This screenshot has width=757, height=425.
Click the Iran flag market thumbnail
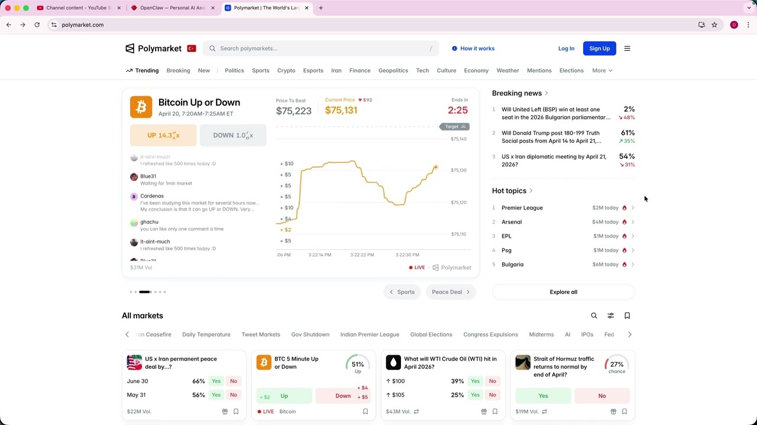134,362
